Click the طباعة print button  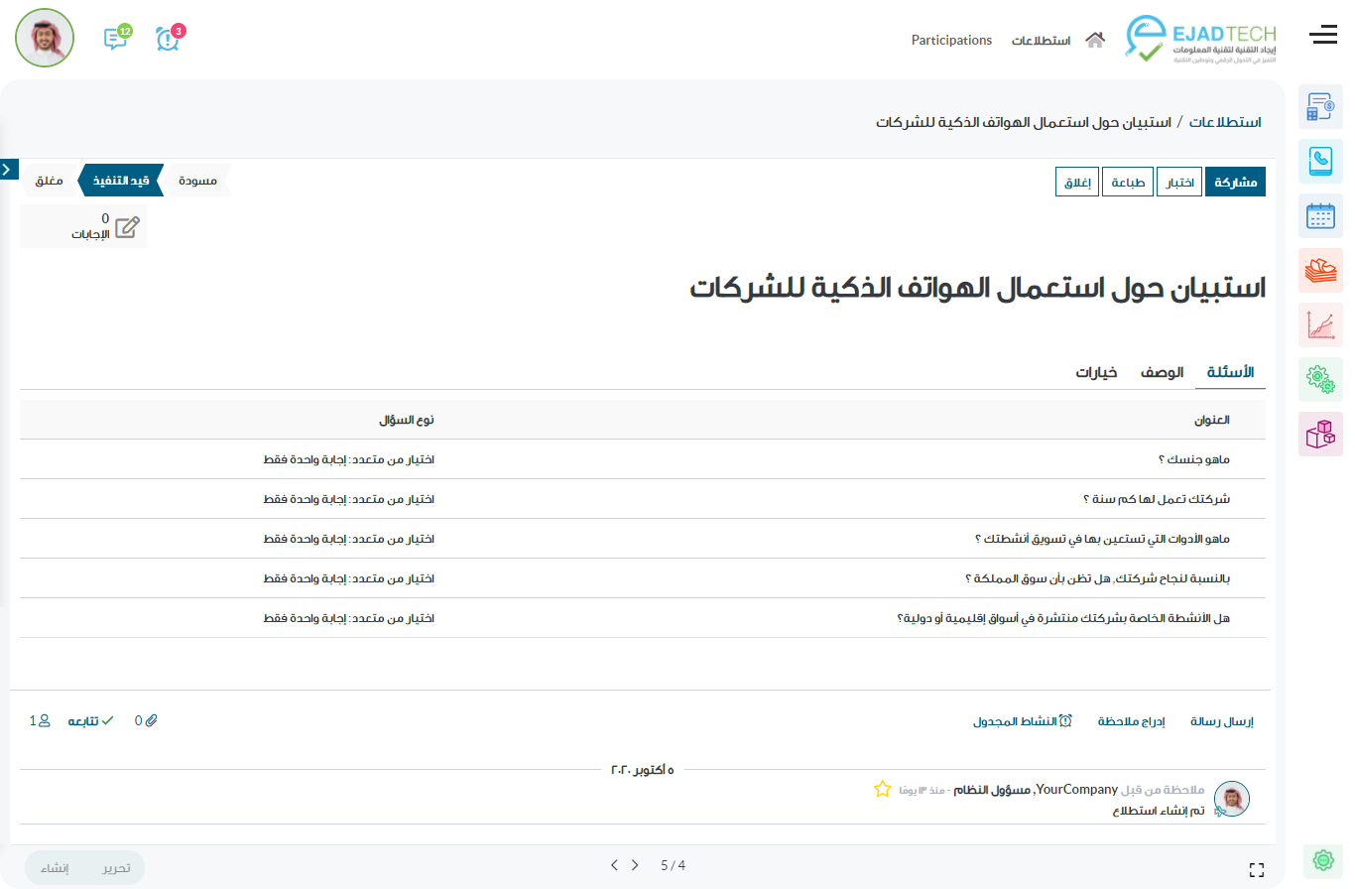point(1129,183)
